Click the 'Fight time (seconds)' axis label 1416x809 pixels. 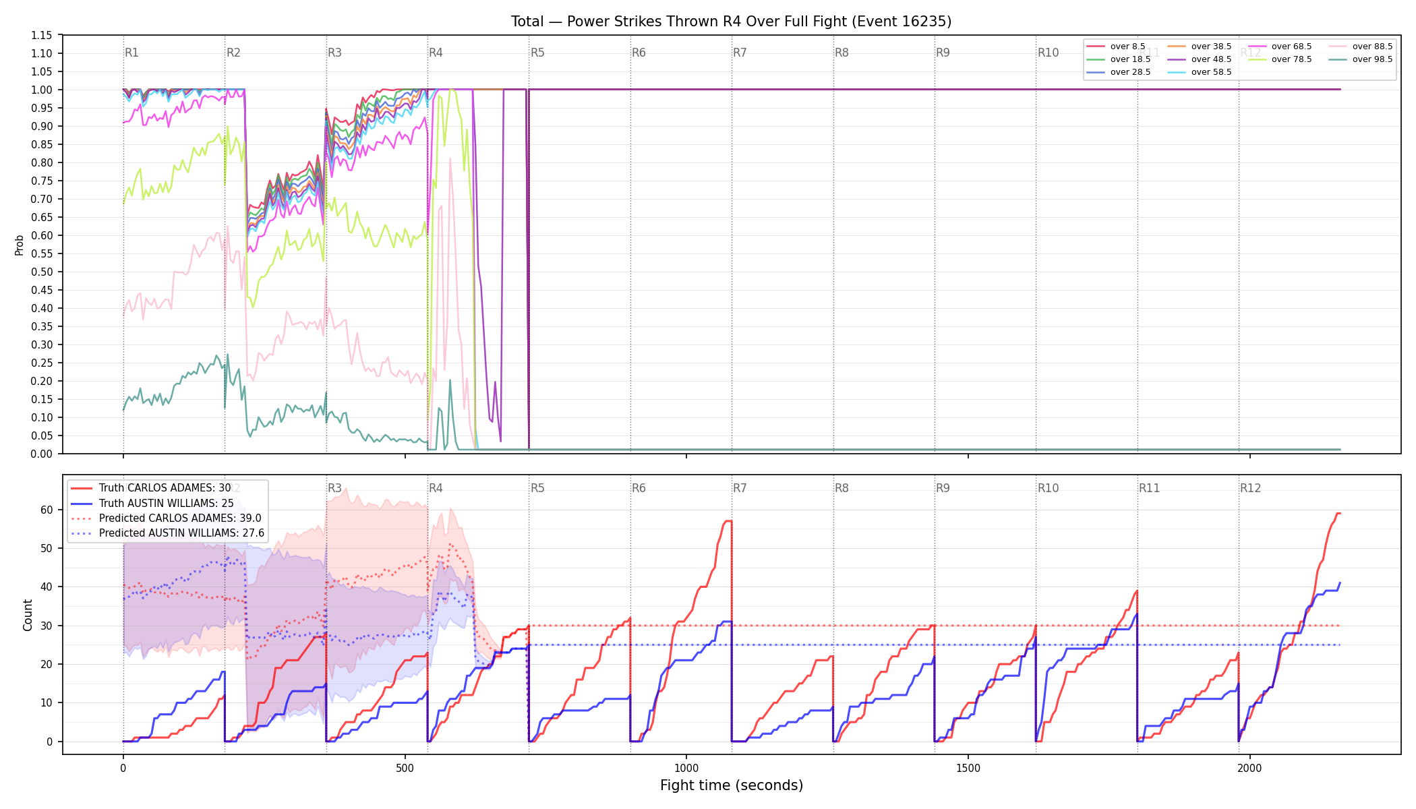(x=732, y=785)
